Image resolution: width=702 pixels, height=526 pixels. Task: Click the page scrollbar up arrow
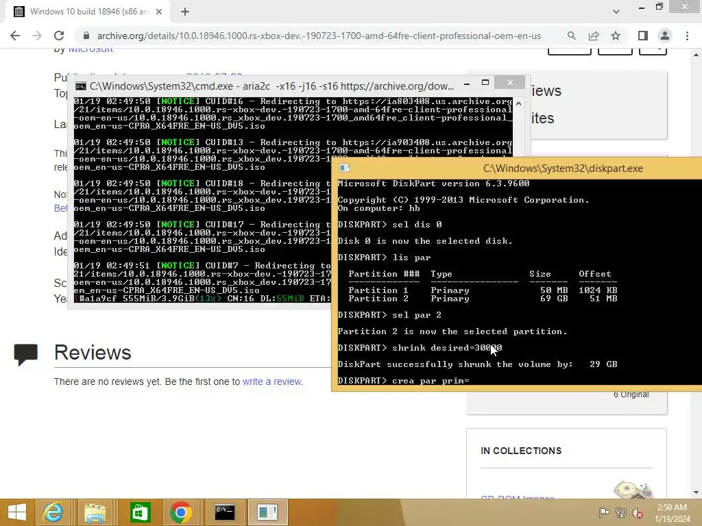coord(697,55)
